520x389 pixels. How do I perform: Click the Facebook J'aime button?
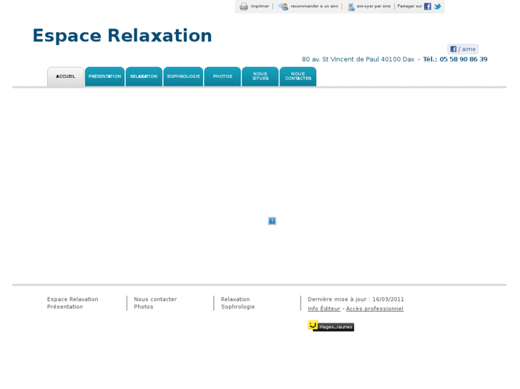click(463, 49)
